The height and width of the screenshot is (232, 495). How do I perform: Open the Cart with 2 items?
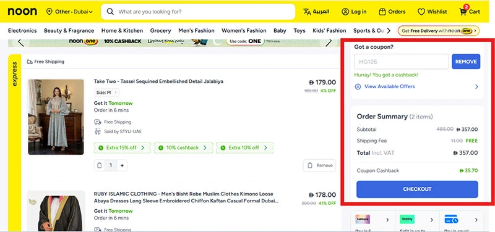coord(470,11)
